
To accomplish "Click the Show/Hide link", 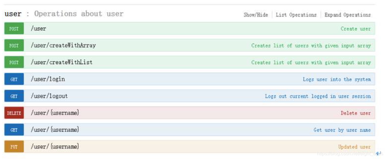I will click(256, 15).
